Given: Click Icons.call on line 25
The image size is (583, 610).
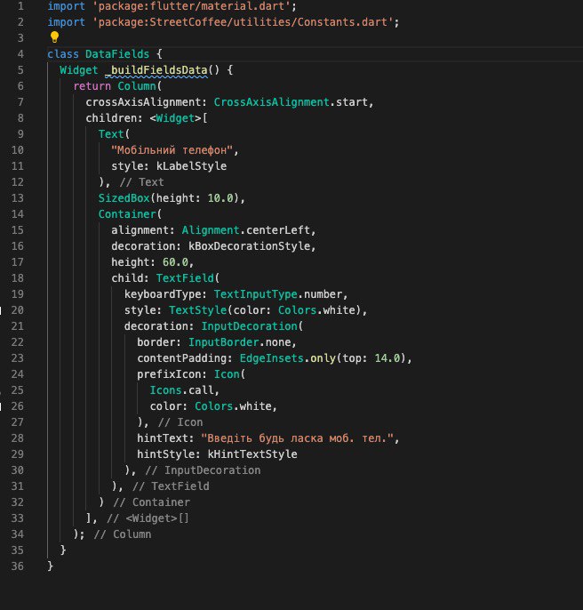Looking at the screenshot, I should tap(181, 390).
